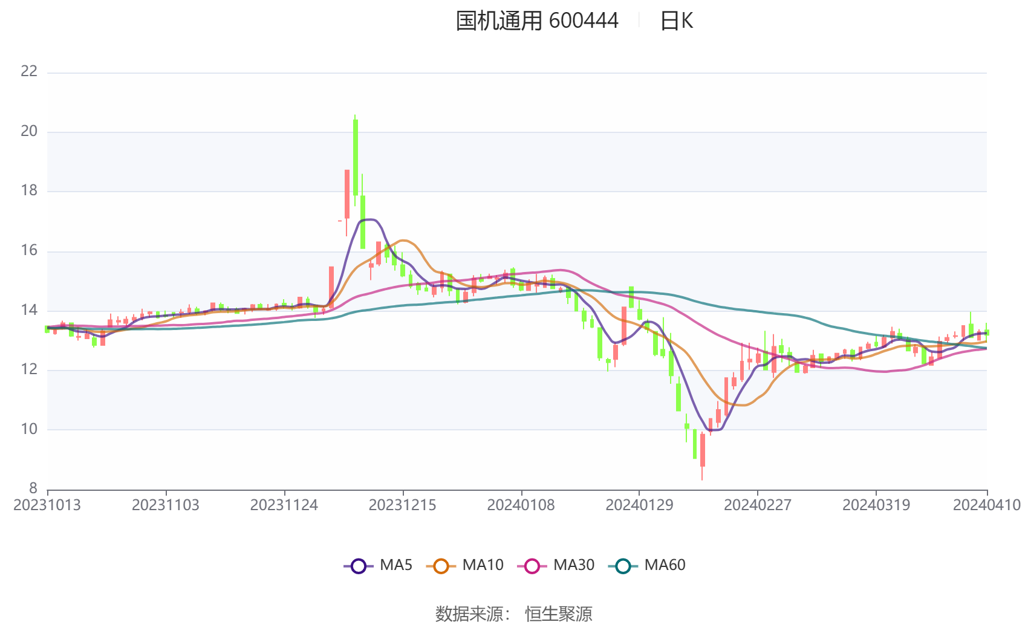Viewport: 1028px width, 625px height.
Task: Click the x-axis date 20240129
Action: click(x=639, y=505)
